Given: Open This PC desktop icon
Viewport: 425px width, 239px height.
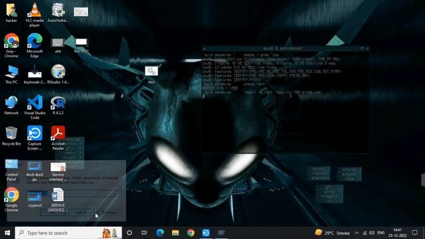Looking at the screenshot, I should click(x=11, y=74).
